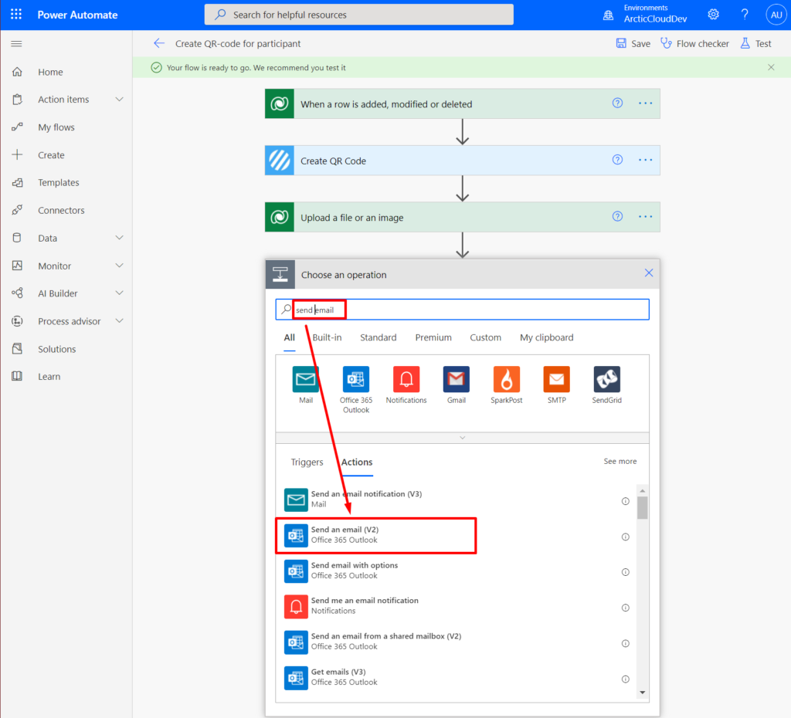Switch to the Standard tab
This screenshot has width=791, height=718.
pyautogui.click(x=379, y=338)
